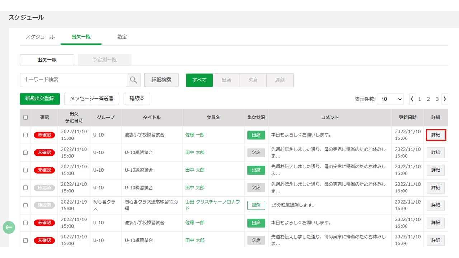Go to next page with right chevron
Screen dimensions: 459x258
[x=445, y=99]
